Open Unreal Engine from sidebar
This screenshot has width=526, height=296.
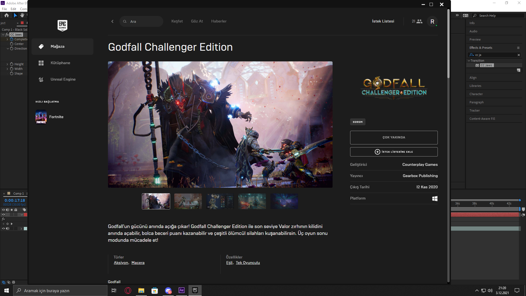pyautogui.click(x=63, y=79)
